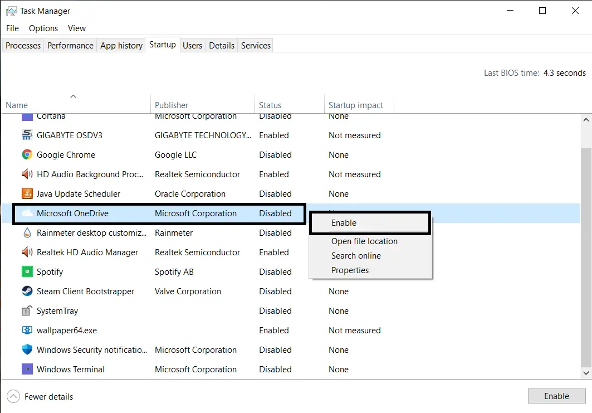Select the Java Update Scheduler entry

coord(78,194)
